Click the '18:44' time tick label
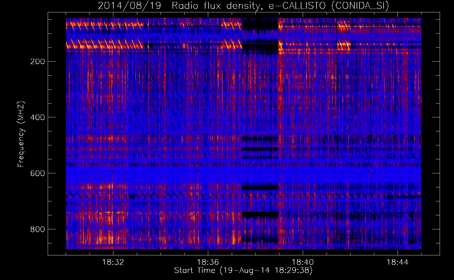 pyautogui.click(x=398, y=262)
